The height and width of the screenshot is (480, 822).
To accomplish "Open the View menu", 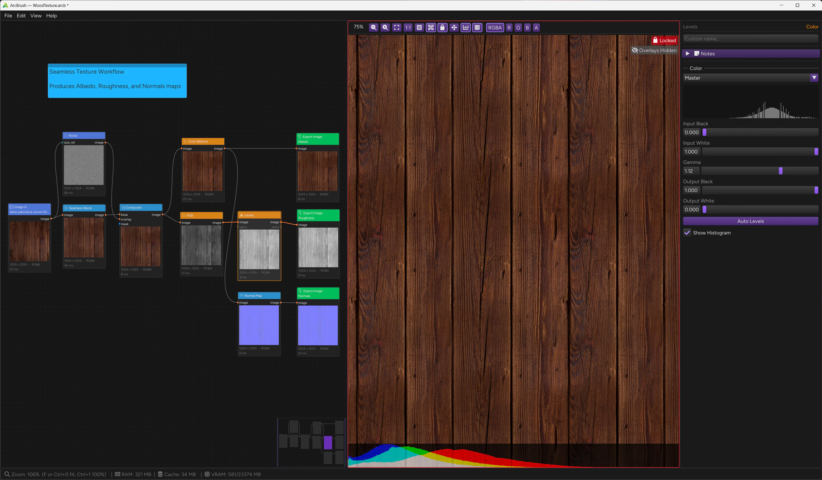I will pos(36,16).
